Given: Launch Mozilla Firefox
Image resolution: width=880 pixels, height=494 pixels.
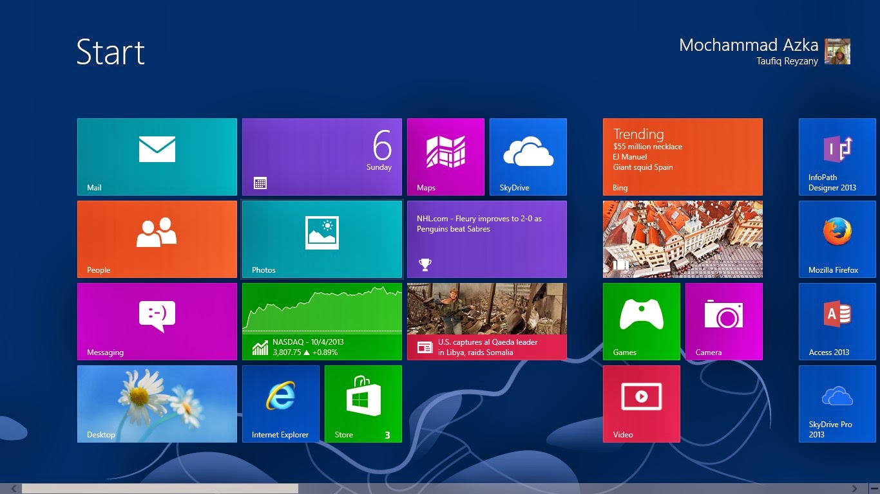Looking at the screenshot, I should pos(837,239).
